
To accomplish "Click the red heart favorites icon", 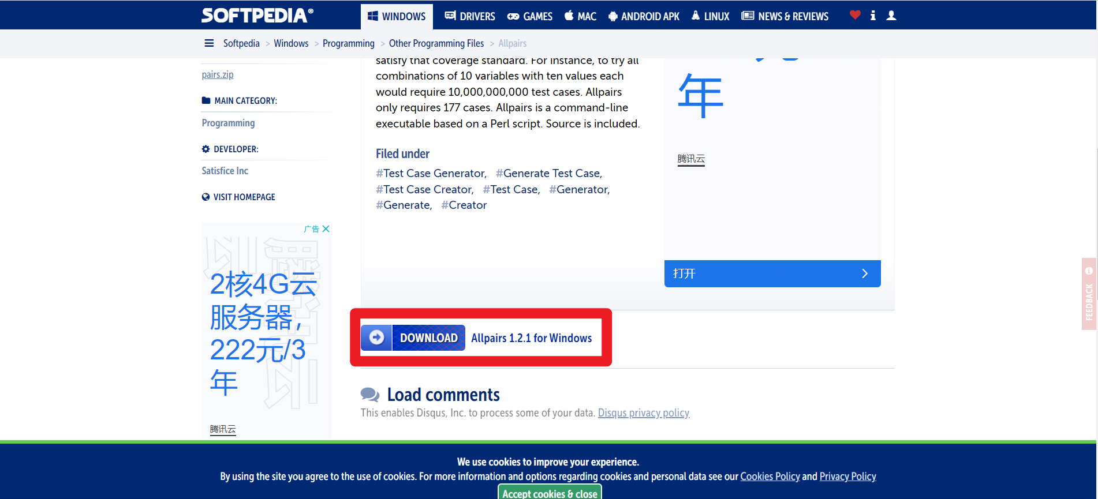I will [x=855, y=15].
